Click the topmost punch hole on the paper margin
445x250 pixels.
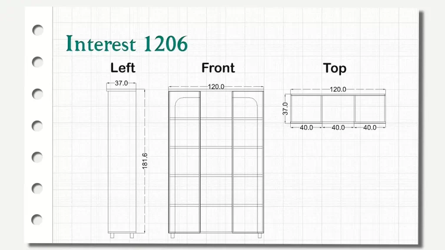(x=38, y=30)
